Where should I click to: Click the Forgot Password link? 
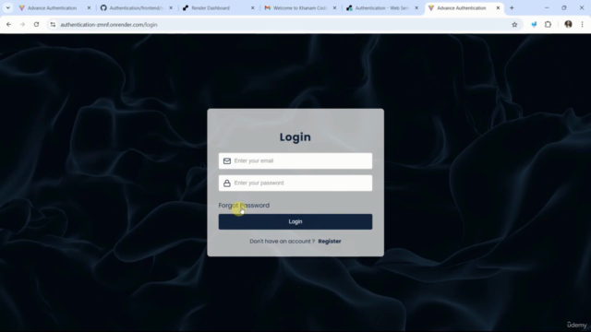(x=244, y=205)
